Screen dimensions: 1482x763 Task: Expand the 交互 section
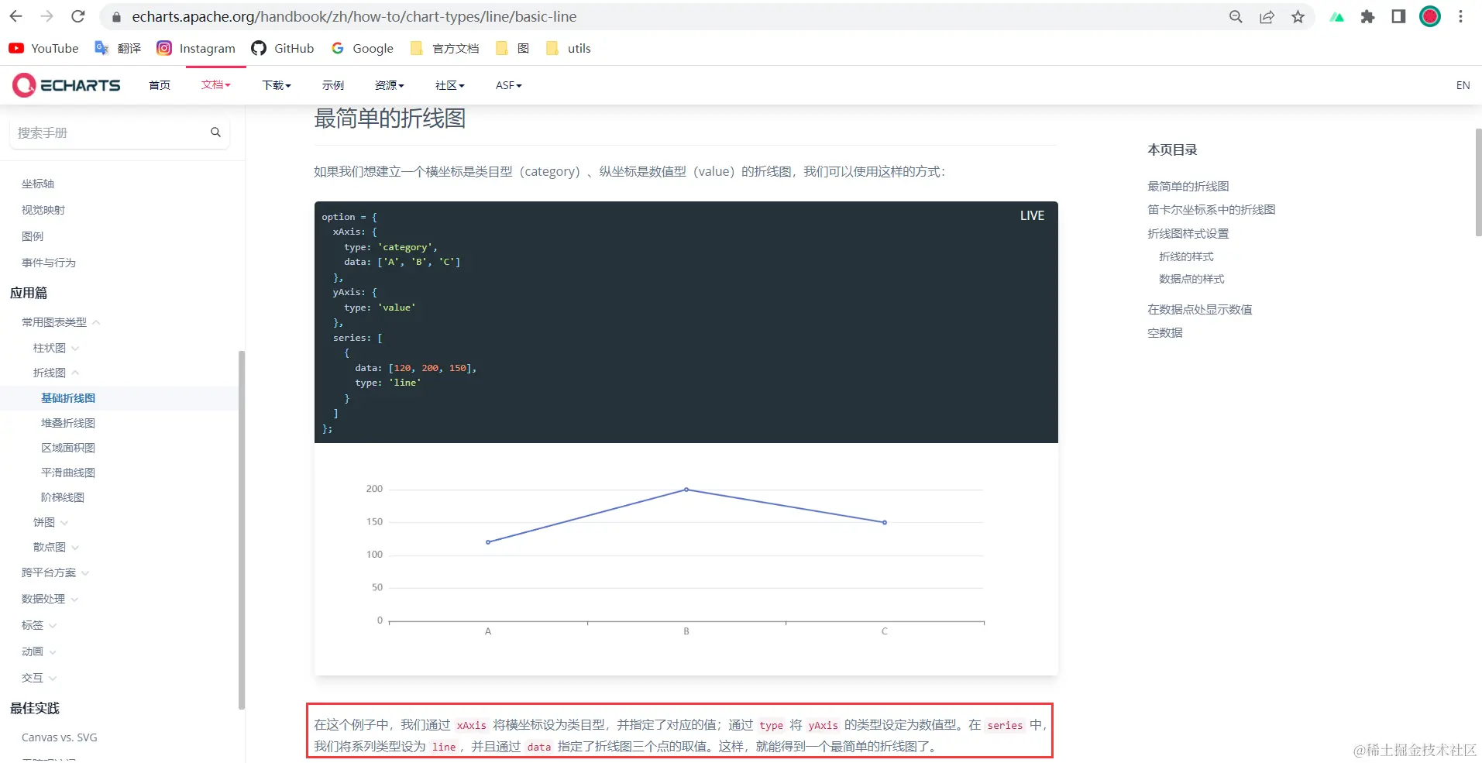[x=39, y=678]
